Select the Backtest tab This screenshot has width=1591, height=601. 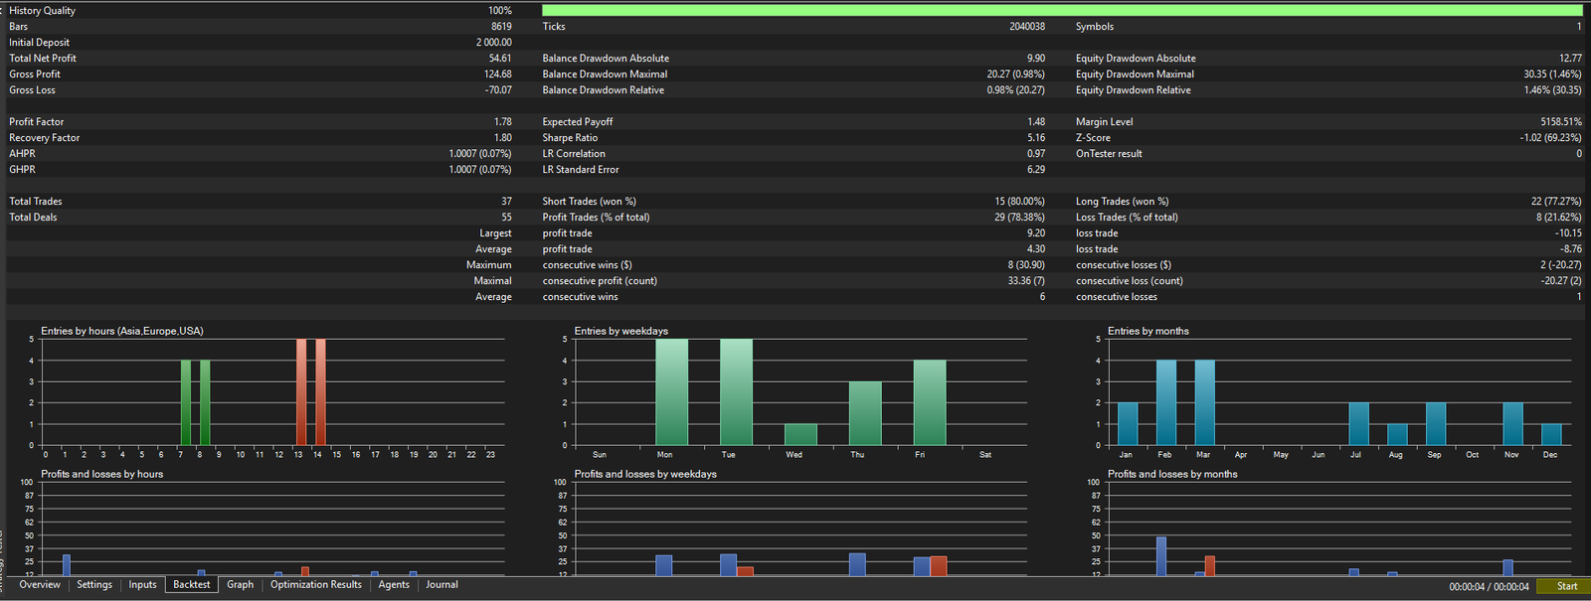coord(191,585)
